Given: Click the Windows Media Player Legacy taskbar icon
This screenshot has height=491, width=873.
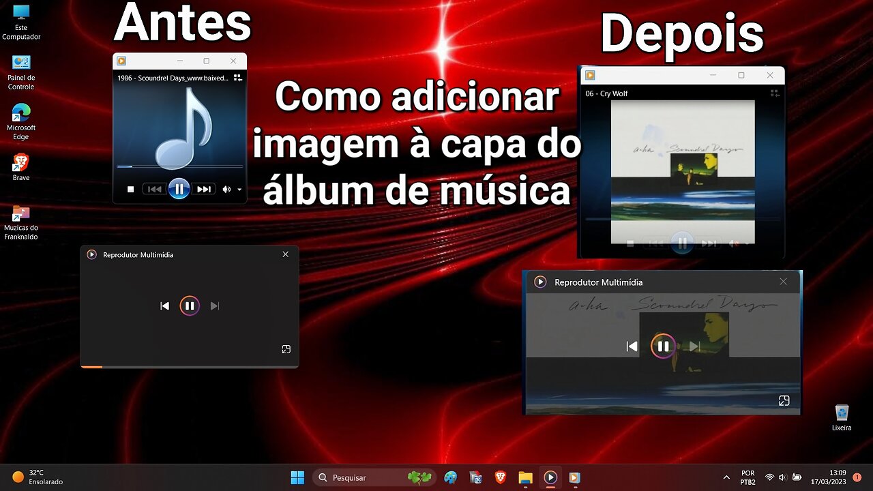Looking at the screenshot, I should coord(575,477).
